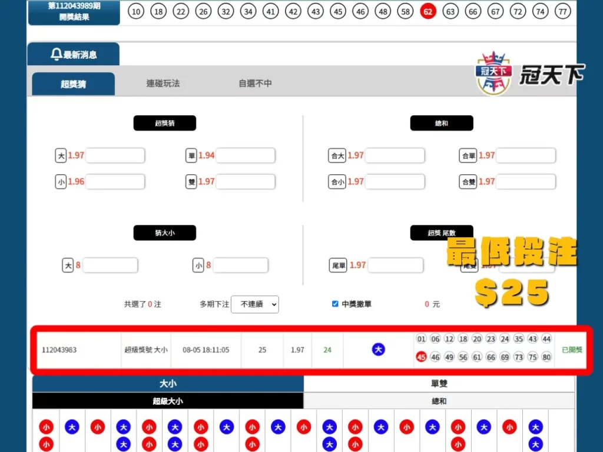Open the 自選不中 tab
The width and height of the screenshot is (603, 452).
coord(256,83)
